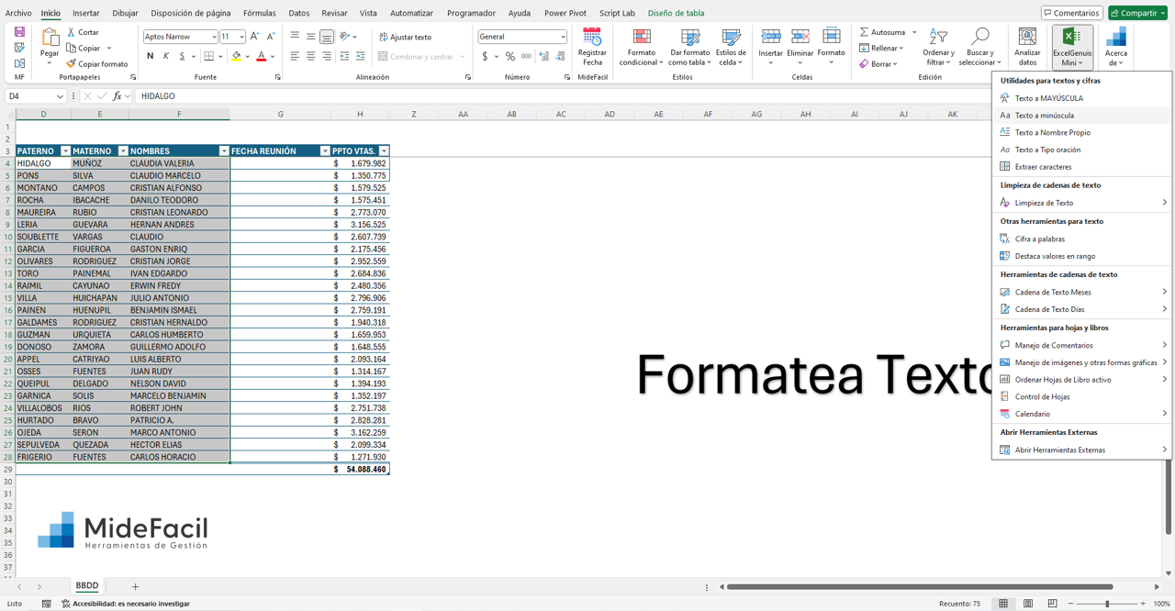The width and height of the screenshot is (1175, 611).
Task: Click the Pegar clipboard icon
Action: pos(50,37)
